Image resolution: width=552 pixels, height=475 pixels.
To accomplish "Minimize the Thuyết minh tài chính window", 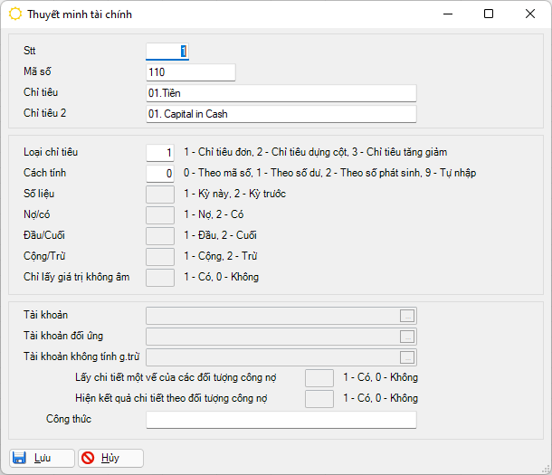I will 446,14.
